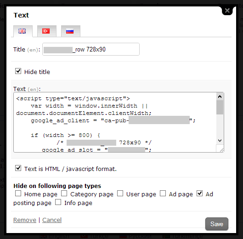Check the Category page checkbox
The height and width of the screenshot is (239, 243).
tap(64, 193)
